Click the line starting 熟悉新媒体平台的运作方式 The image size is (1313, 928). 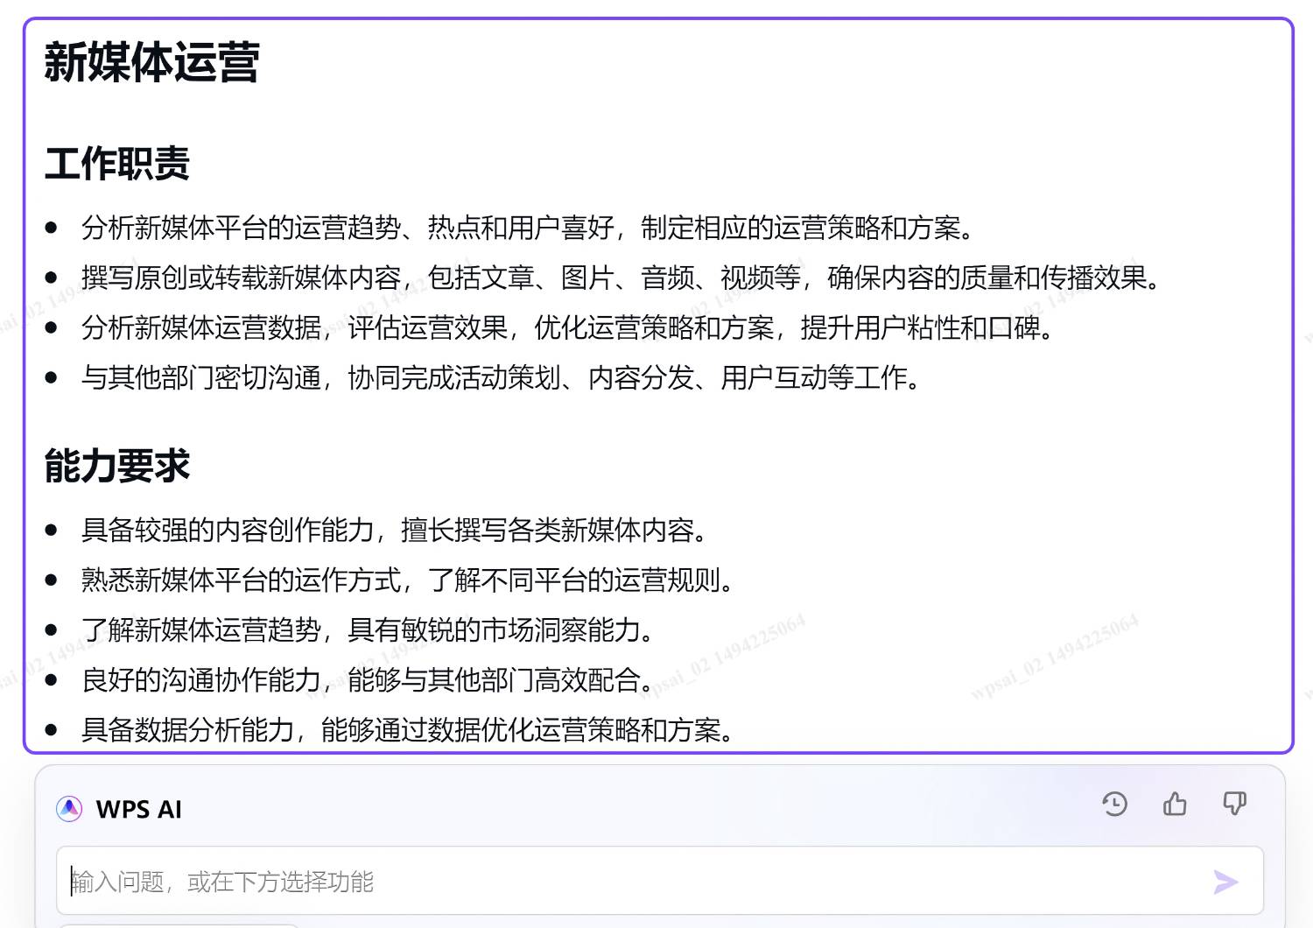click(x=408, y=580)
